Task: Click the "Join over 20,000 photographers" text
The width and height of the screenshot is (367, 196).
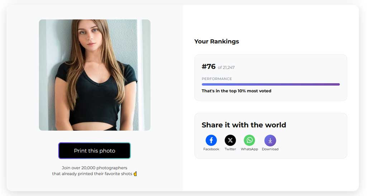Action: 95,168
